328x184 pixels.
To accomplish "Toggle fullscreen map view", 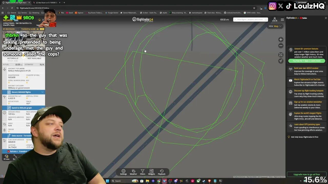I will tap(281, 55).
